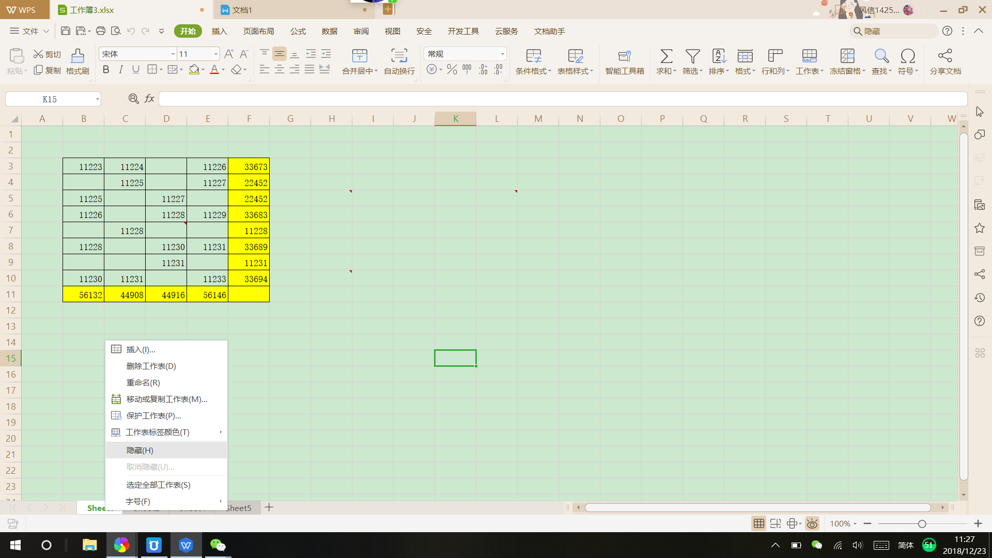The width and height of the screenshot is (992, 558).
Task: Click the Copy tool
Action: [47, 70]
